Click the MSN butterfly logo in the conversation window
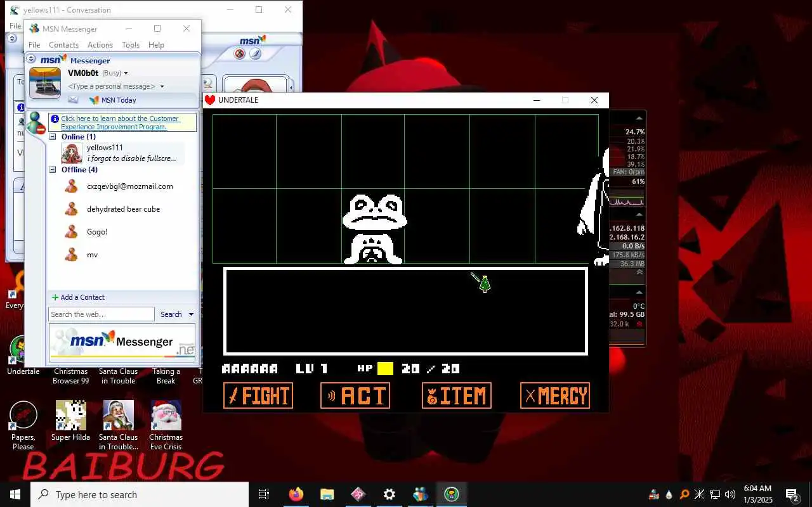 coord(252,40)
